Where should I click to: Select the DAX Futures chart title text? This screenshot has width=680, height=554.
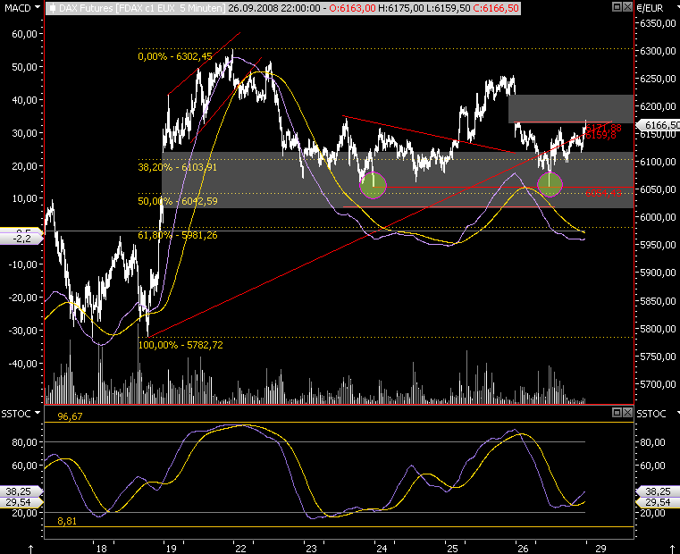(142, 8)
